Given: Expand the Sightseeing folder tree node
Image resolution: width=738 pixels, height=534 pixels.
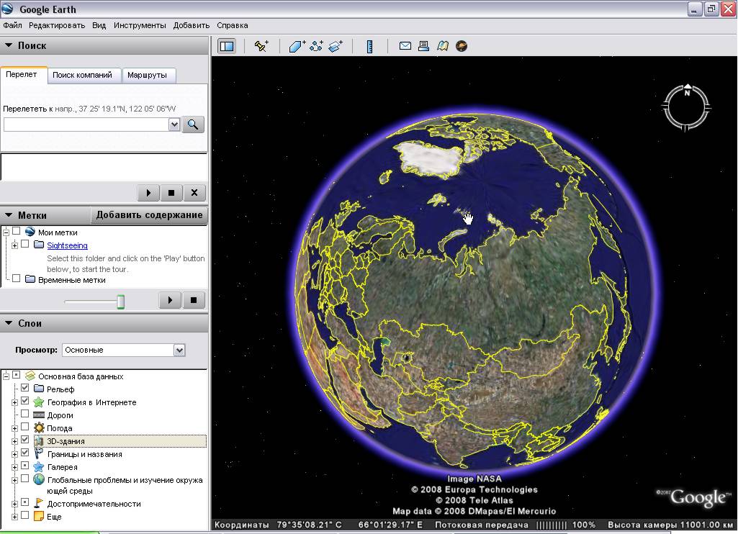Looking at the screenshot, I should (x=14, y=245).
